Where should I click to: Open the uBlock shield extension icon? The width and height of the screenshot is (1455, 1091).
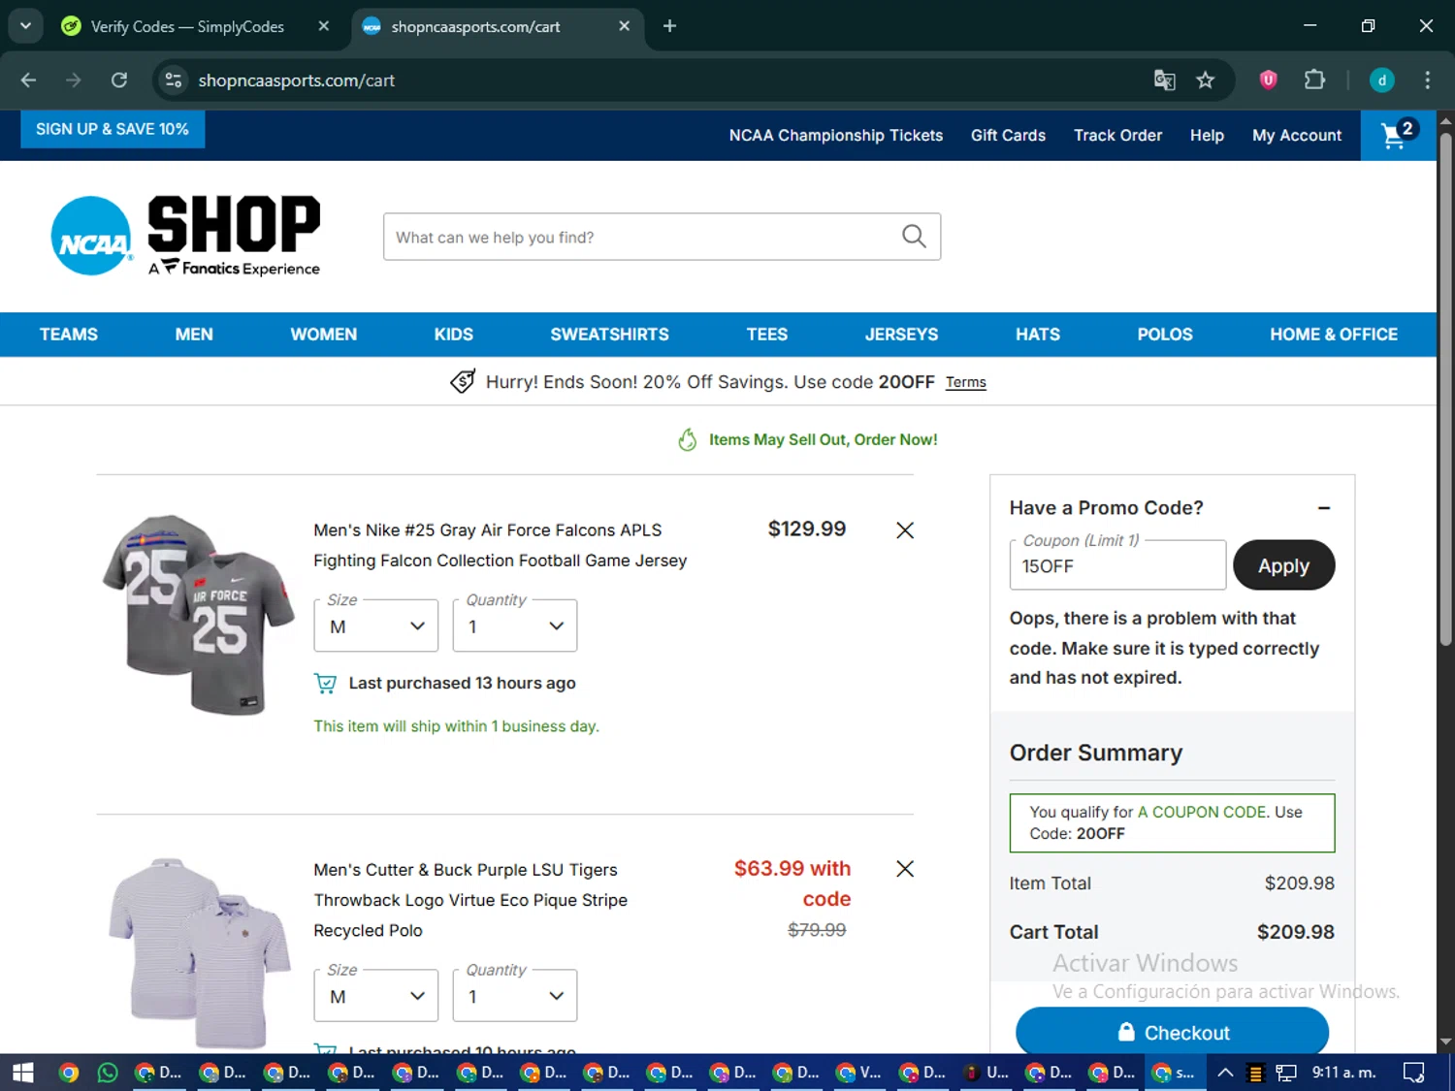1269,80
